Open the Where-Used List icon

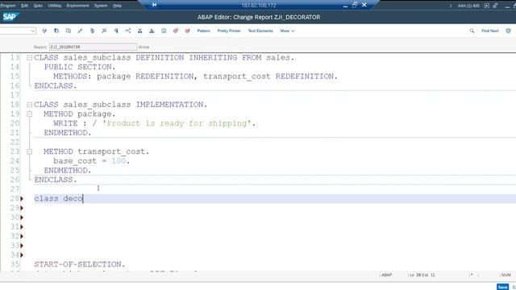(x=128, y=31)
